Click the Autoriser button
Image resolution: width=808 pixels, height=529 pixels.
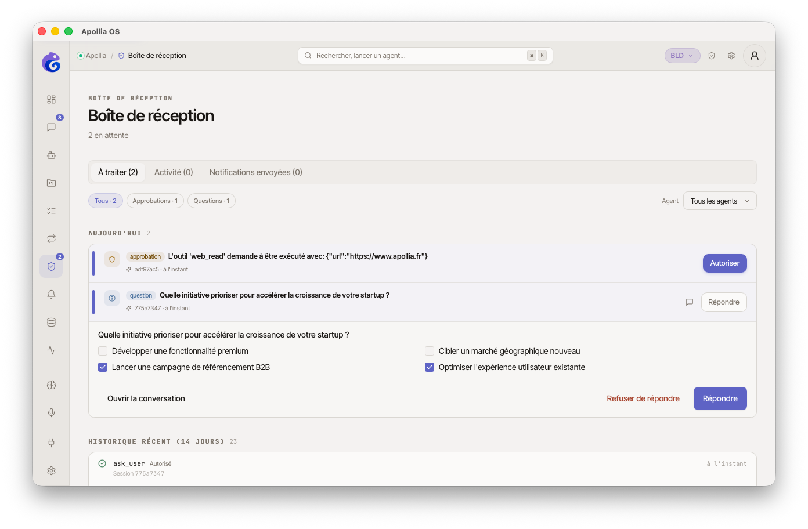pos(725,263)
